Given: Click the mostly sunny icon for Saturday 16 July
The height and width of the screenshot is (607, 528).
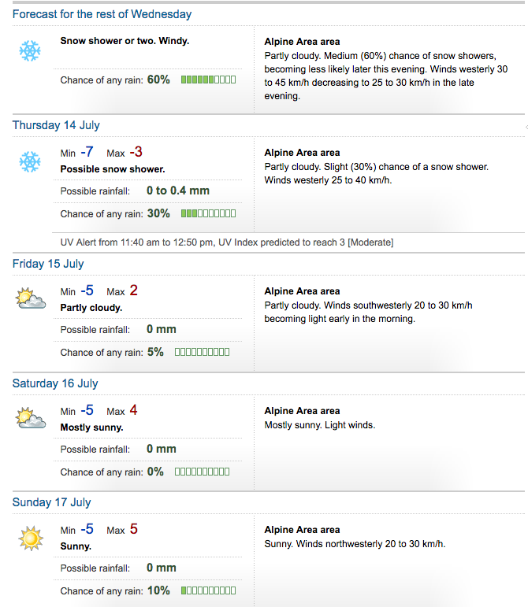Looking at the screenshot, I should (31, 418).
